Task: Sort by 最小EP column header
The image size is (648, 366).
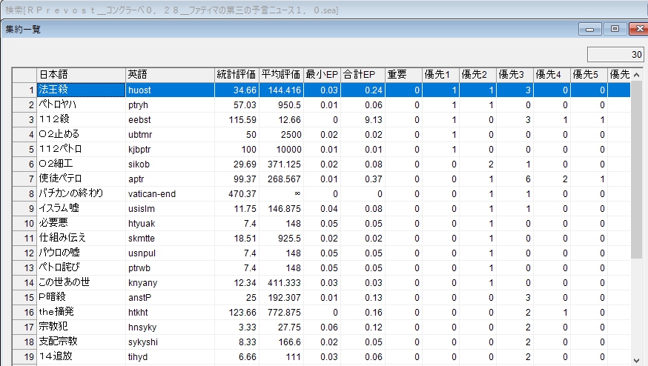Action: (x=322, y=75)
